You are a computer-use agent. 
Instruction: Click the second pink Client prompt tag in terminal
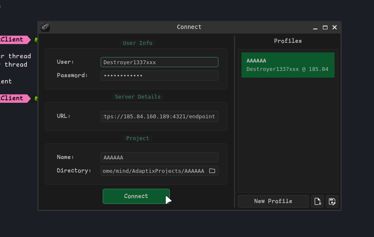[x=13, y=98]
